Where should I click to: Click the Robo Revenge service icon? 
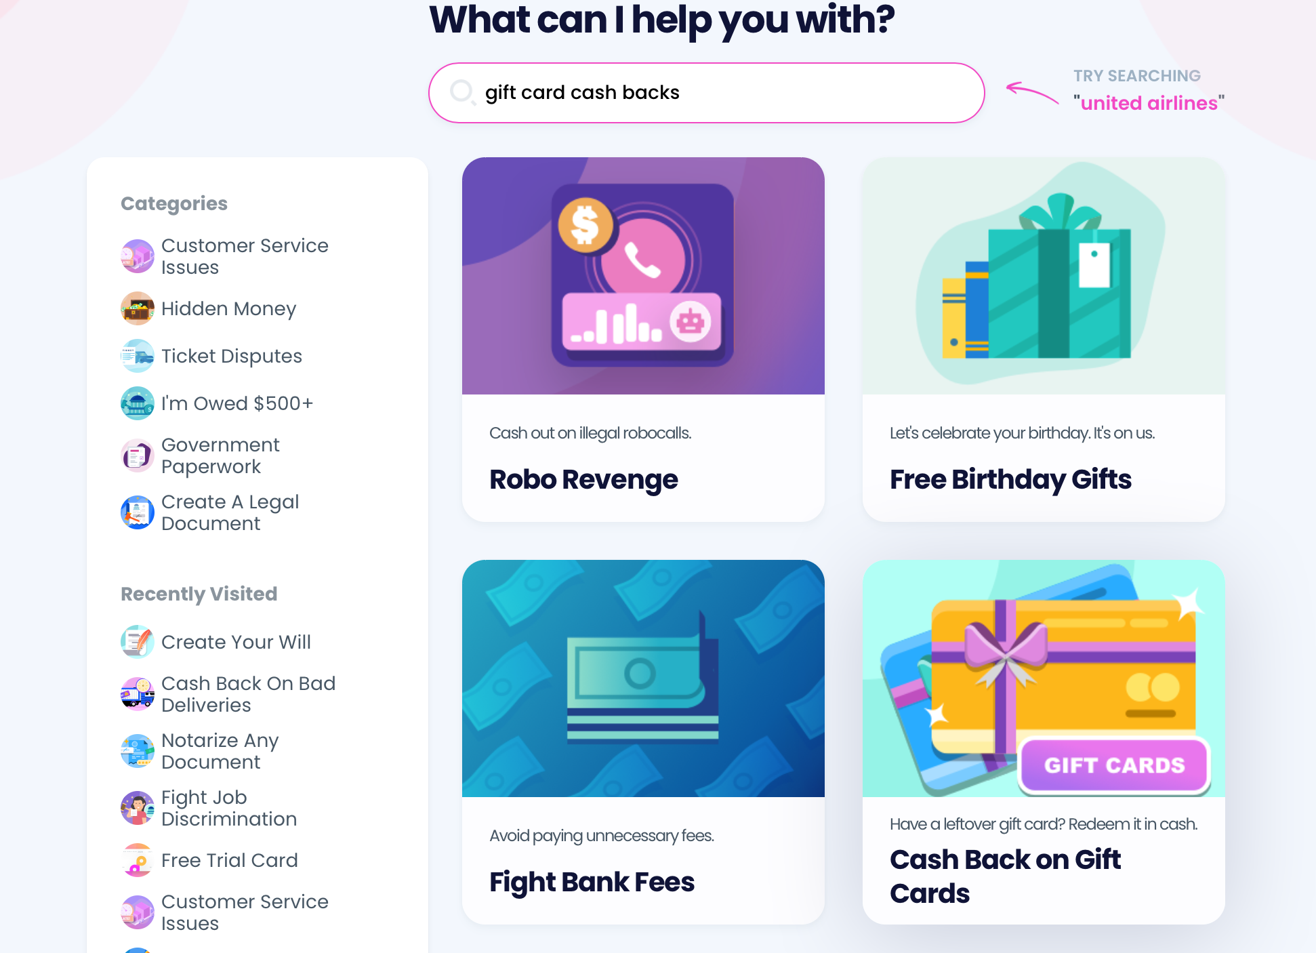coord(644,276)
